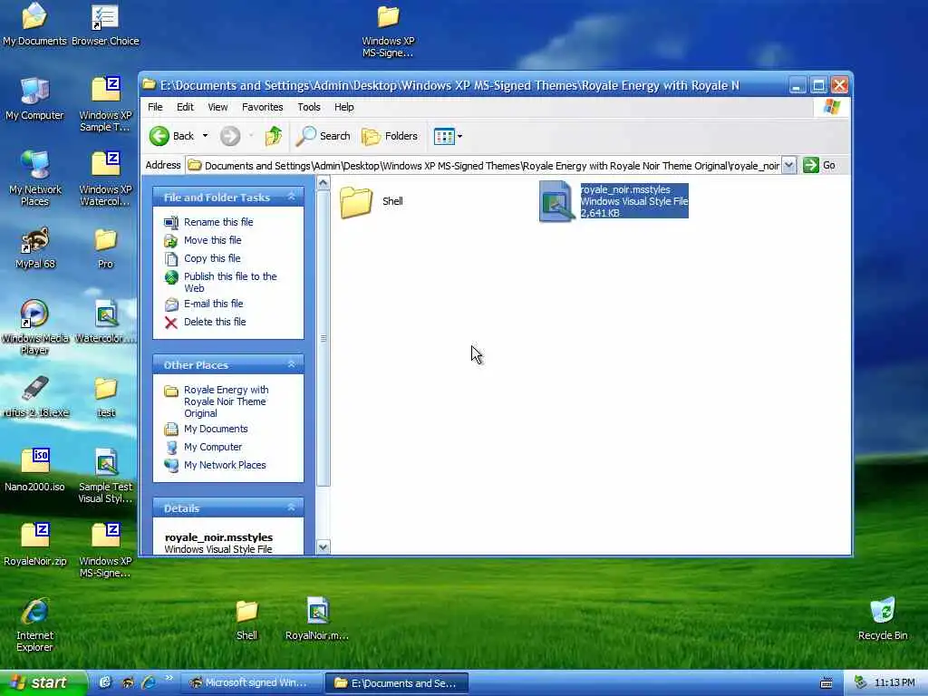Select Windows XP Sample T... zip icon
The image size is (928, 696).
tap(105, 104)
